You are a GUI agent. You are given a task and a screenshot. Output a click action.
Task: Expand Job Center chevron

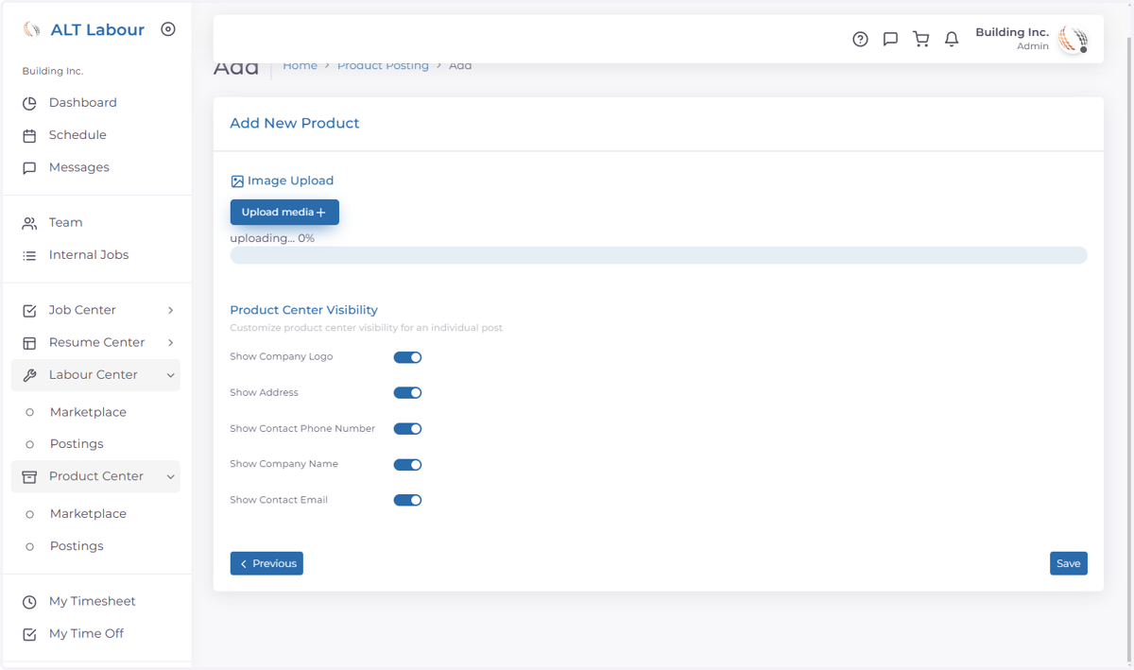[170, 310]
